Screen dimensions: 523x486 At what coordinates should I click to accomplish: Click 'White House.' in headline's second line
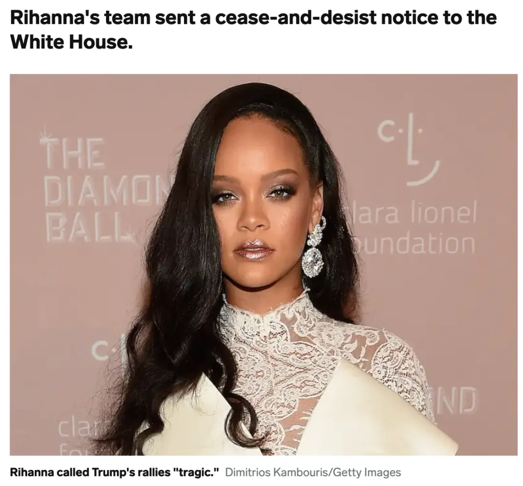pyautogui.click(x=71, y=42)
